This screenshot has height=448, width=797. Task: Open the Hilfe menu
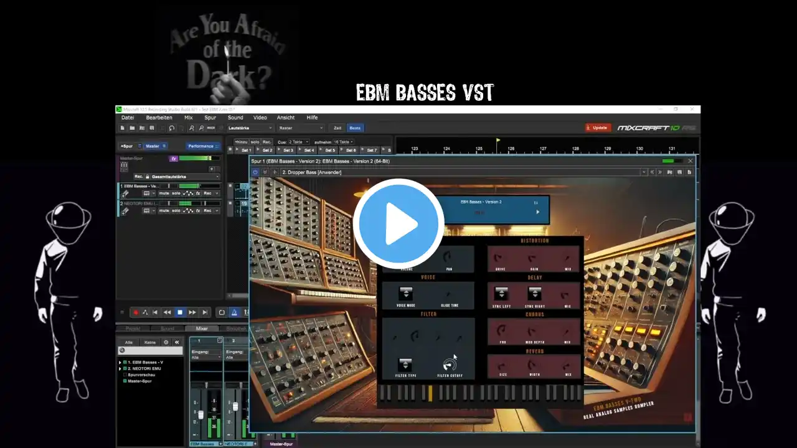pyautogui.click(x=312, y=118)
